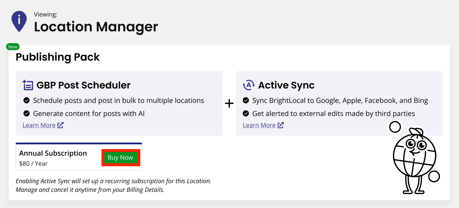This screenshot has width=459, height=208.
Task: Click the GBP Post Scheduler calendar icon
Action: click(28, 85)
